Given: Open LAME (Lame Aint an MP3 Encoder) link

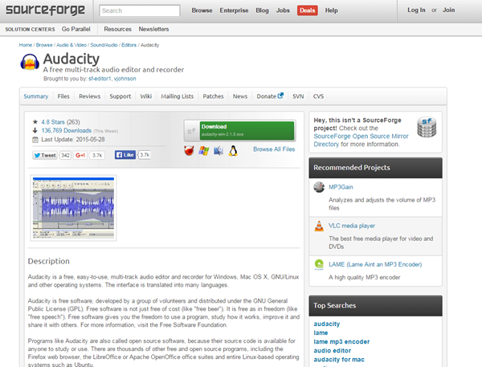Looking at the screenshot, I should (375, 264).
